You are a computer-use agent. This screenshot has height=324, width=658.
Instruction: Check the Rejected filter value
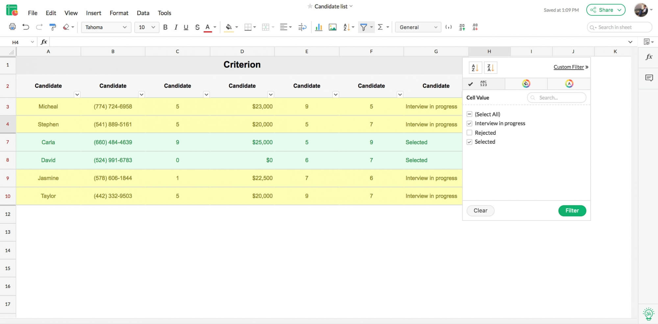pos(469,133)
